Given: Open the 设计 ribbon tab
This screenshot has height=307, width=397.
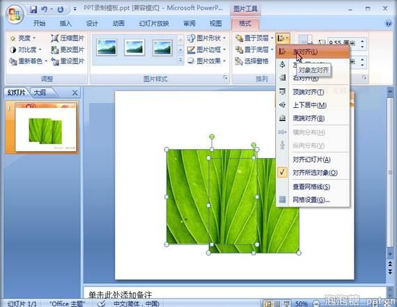Looking at the screenshot, I should click(92, 24).
